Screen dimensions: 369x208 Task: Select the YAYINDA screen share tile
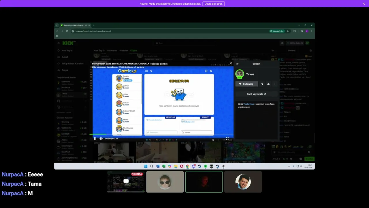(x=126, y=182)
